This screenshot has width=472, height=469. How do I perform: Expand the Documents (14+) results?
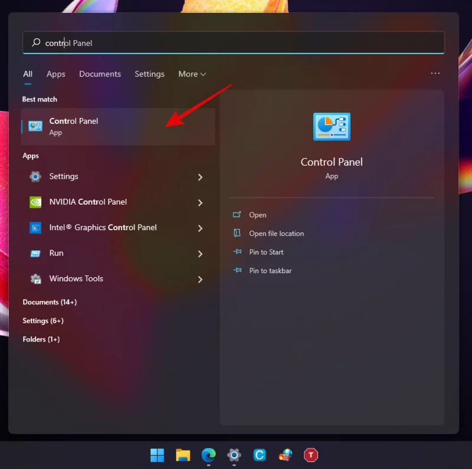coord(50,301)
